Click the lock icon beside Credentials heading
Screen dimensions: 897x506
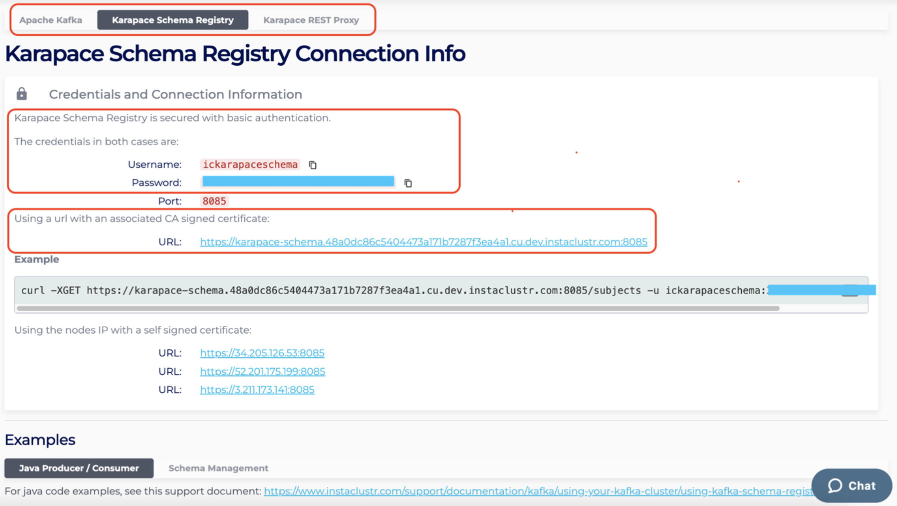pos(21,94)
